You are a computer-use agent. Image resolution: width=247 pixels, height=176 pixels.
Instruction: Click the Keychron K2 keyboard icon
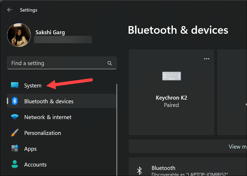[x=171, y=76]
